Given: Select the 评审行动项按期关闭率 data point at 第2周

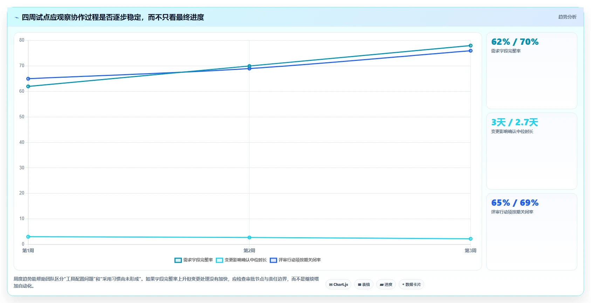Looking at the screenshot, I should click(249, 69).
